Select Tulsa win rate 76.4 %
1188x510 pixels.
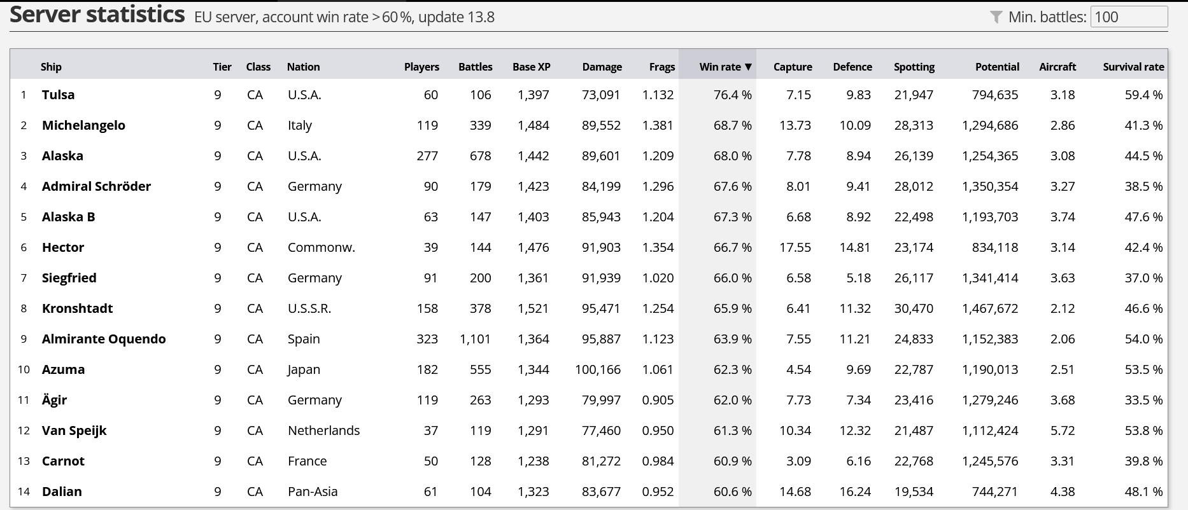coord(732,95)
